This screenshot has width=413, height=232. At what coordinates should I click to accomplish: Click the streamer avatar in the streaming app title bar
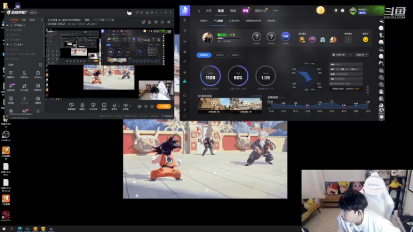(x=130, y=12)
